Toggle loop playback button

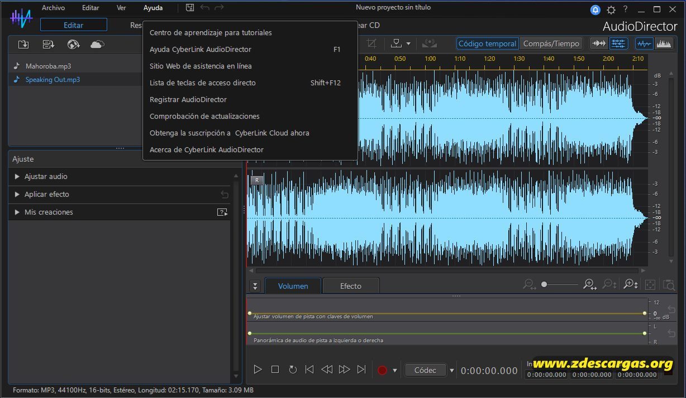click(x=292, y=370)
